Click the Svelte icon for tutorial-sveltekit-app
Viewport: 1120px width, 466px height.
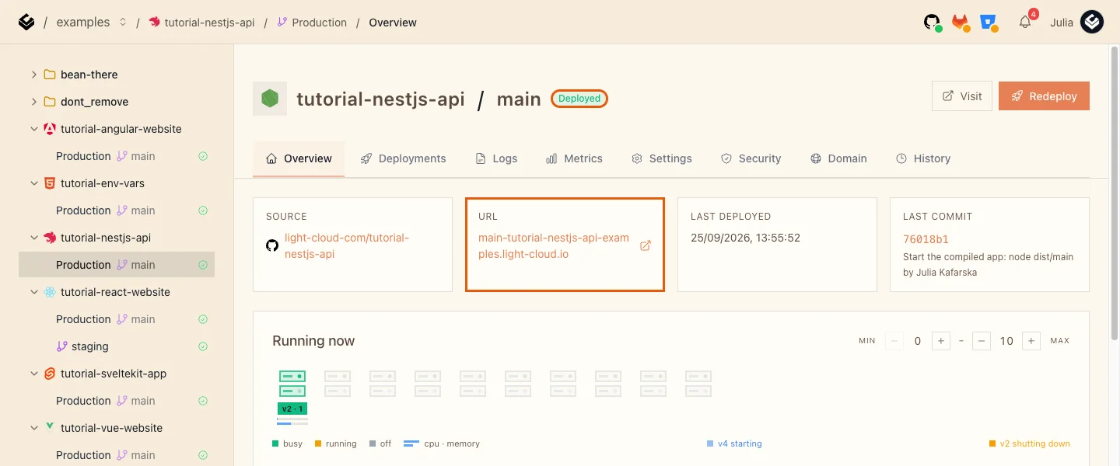50,374
